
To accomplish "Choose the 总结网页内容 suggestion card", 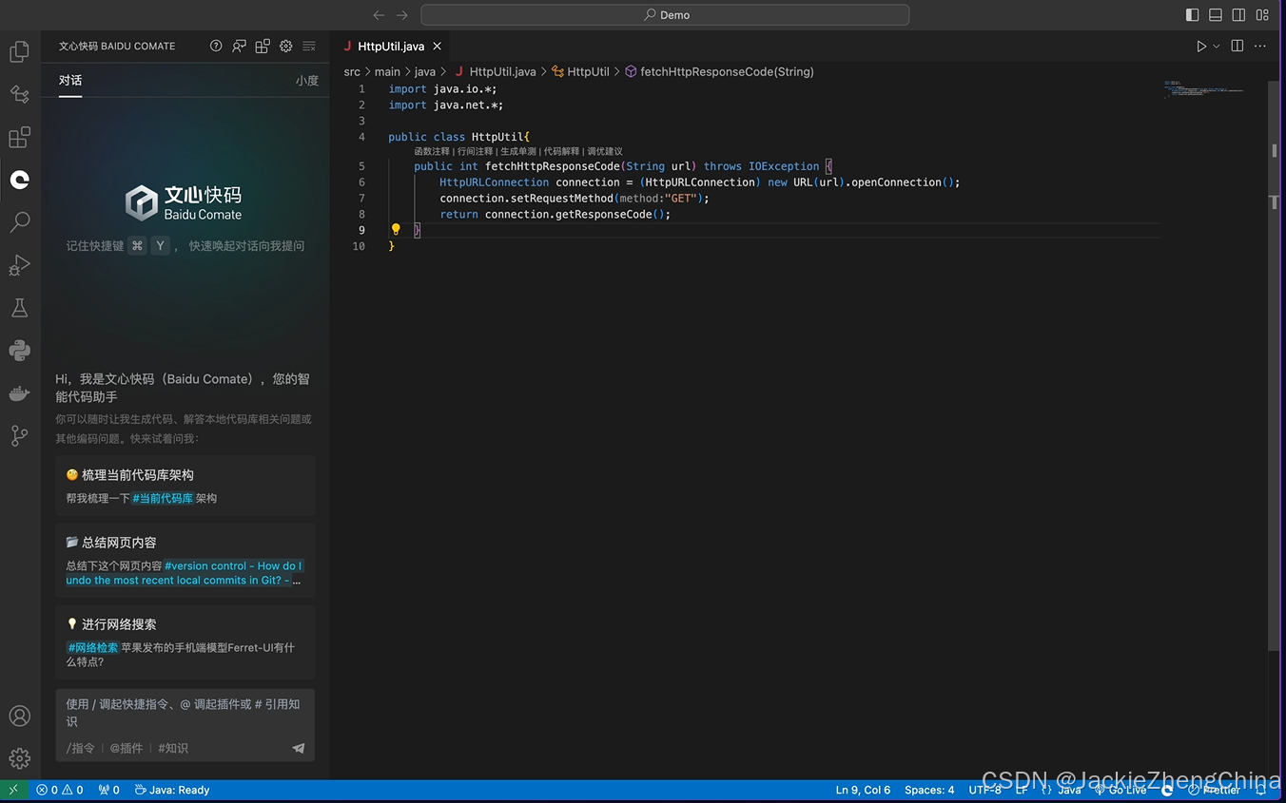I will [x=185, y=561].
